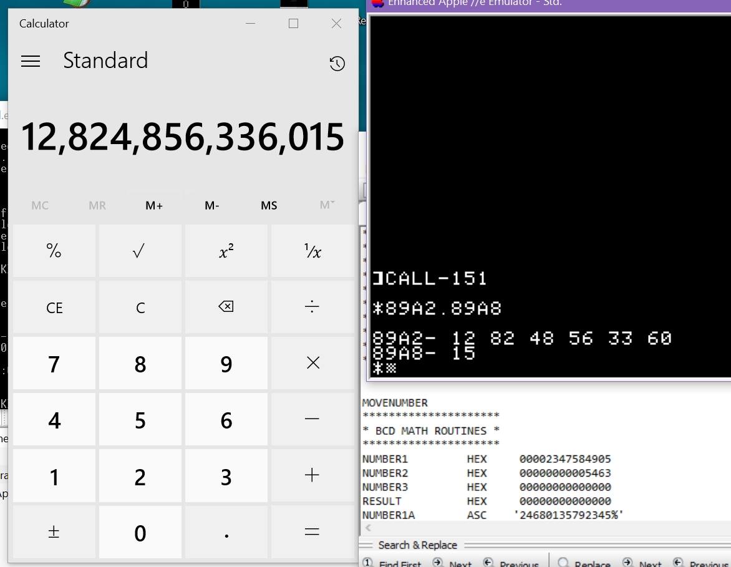
Task: Click Find First in Search & Replace
Action: (x=392, y=563)
